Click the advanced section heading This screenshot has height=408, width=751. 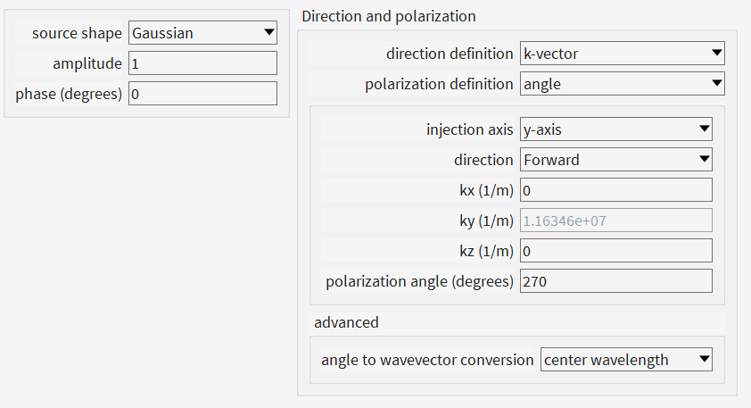346,322
